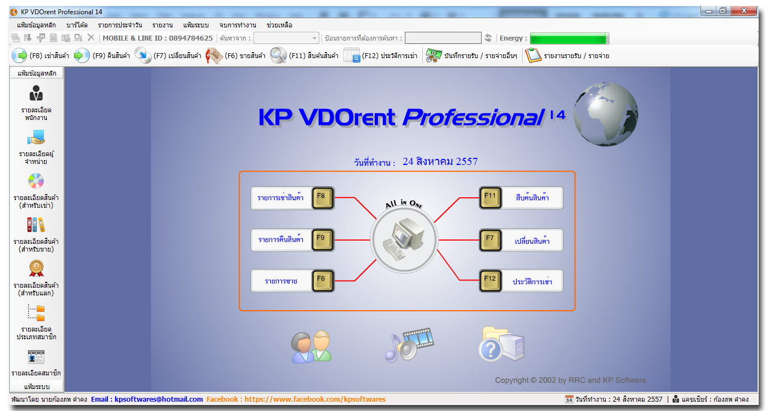Open รายละเอียดสินค้า (สำหรับเช่า) in the sidebar
This screenshot has width=768, height=411.
[x=36, y=191]
